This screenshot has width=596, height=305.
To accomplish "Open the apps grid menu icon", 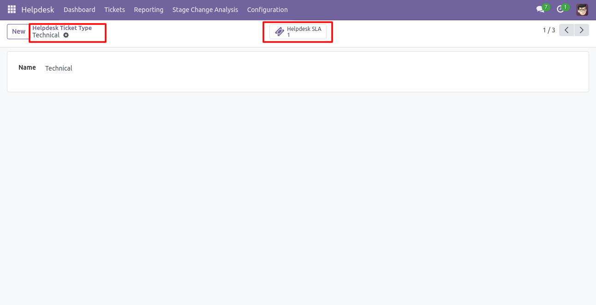I will [12, 9].
